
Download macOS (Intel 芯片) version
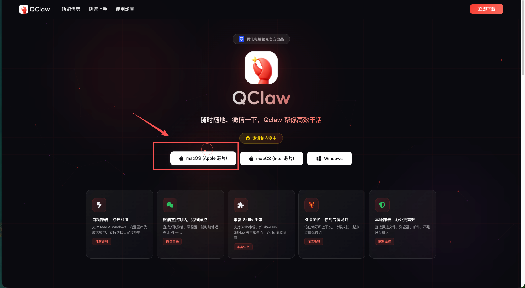pyautogui.click(x=272, y=159)
